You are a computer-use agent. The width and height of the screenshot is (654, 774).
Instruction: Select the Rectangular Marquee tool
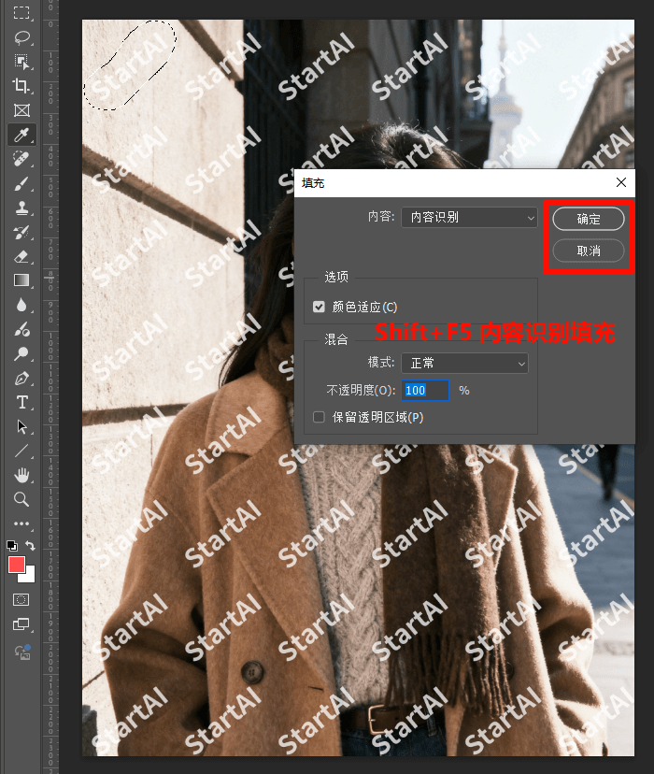(21, 13)
